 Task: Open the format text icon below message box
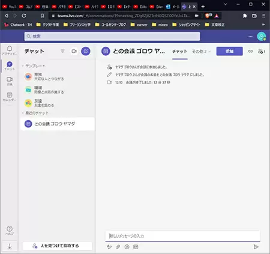(x=109, y=247)
